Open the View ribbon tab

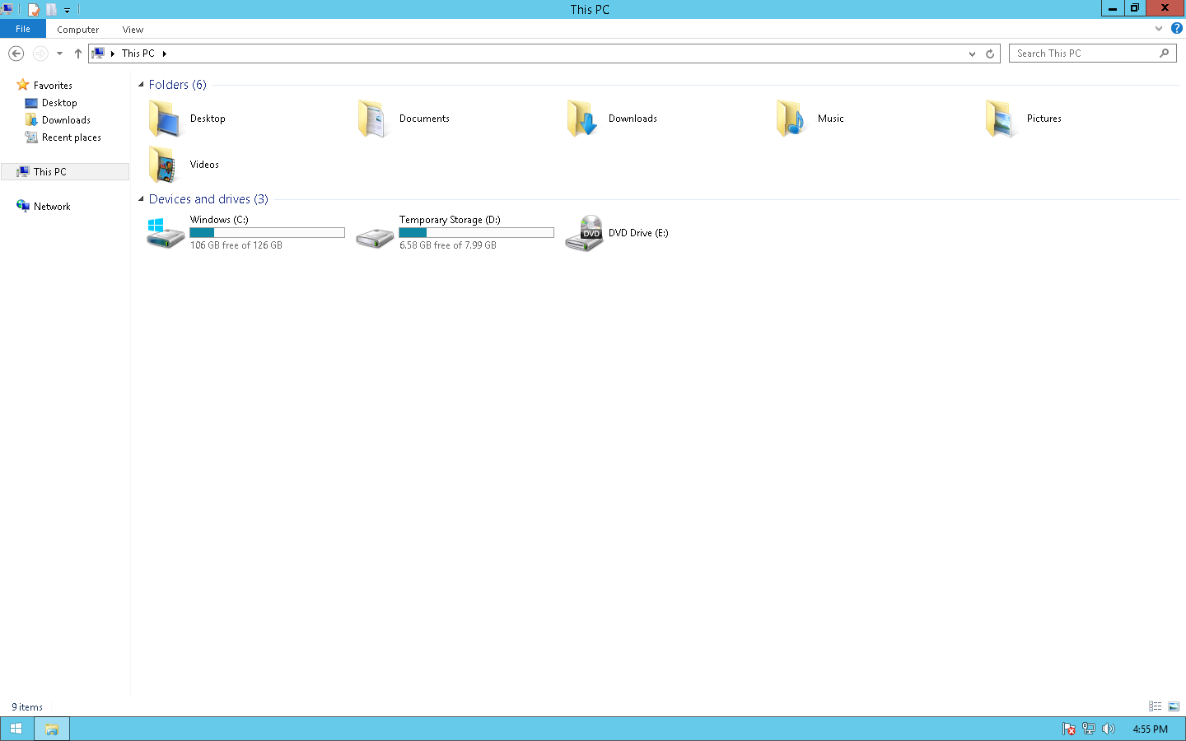[133, 30]
